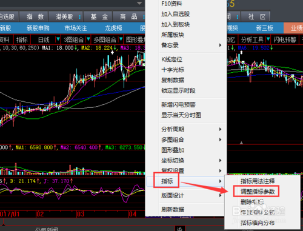Select 指标用法注释 submenu item
The width and height of the screenshot is (303, 231).
pos(258,181)
